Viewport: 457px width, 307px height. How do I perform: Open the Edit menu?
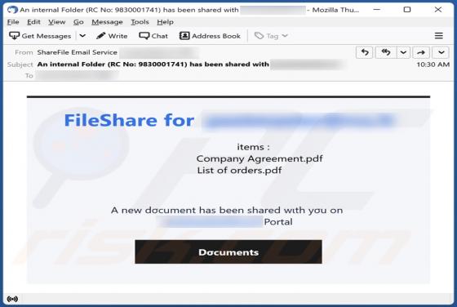[33, 22]
